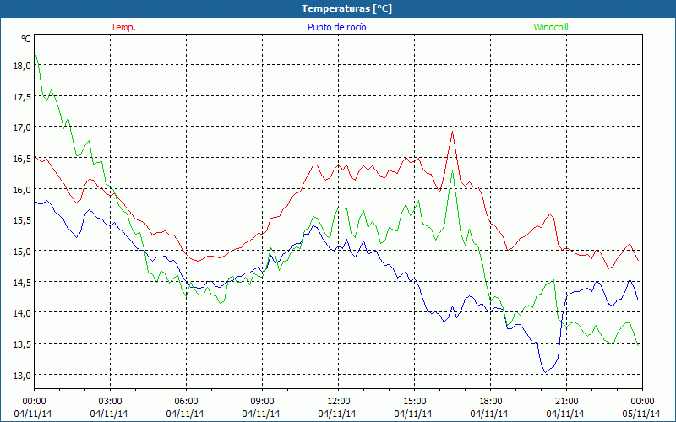Click the 13,5 y-axis value
This screenshot has width=676, height=422.
coord(23,344)
